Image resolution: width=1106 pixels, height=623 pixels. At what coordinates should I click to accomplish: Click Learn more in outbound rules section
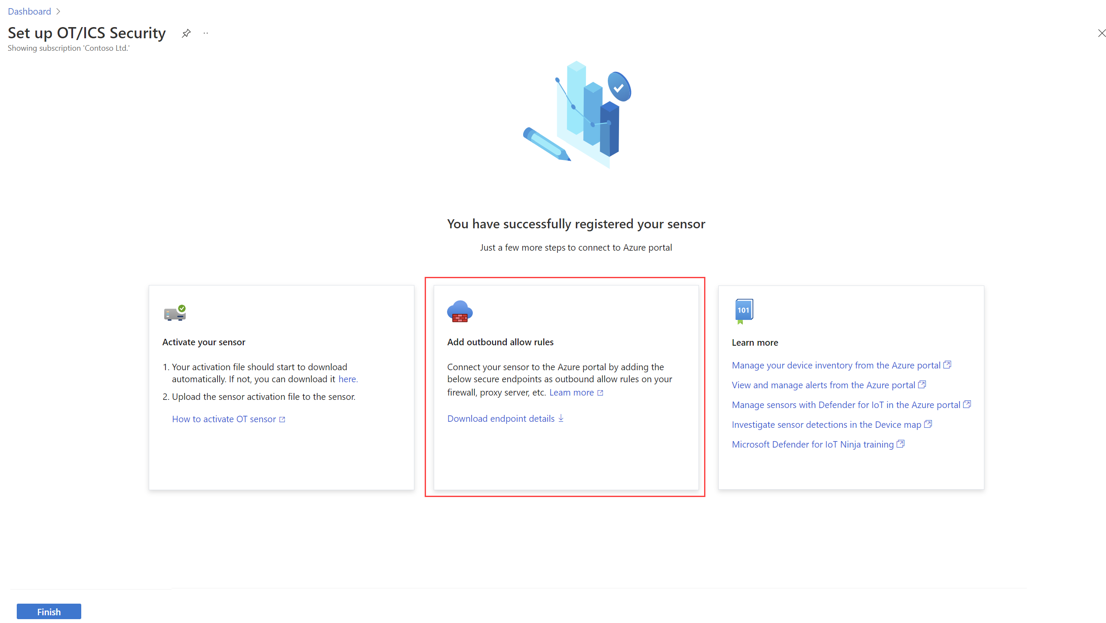(573, 392)
